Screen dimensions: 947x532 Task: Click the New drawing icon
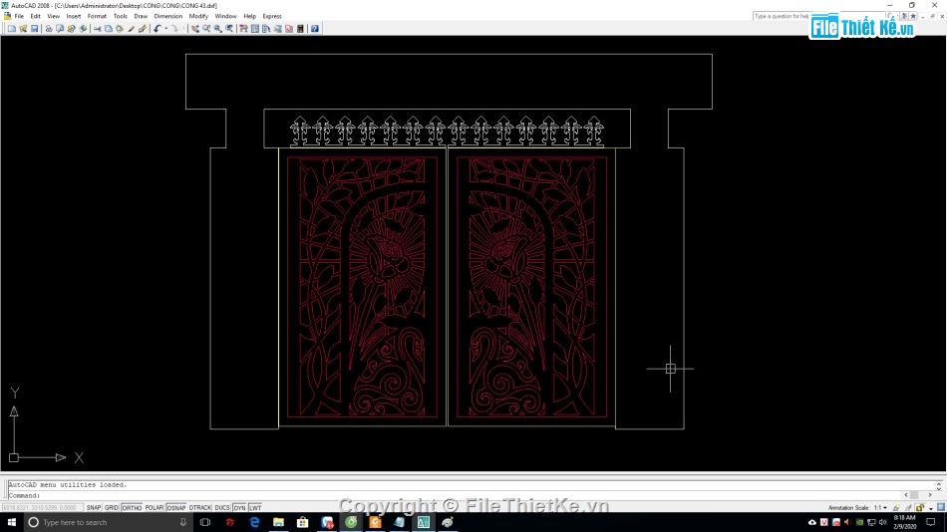[12, 28]
